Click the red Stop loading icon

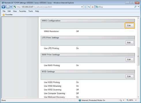[93, 7]
